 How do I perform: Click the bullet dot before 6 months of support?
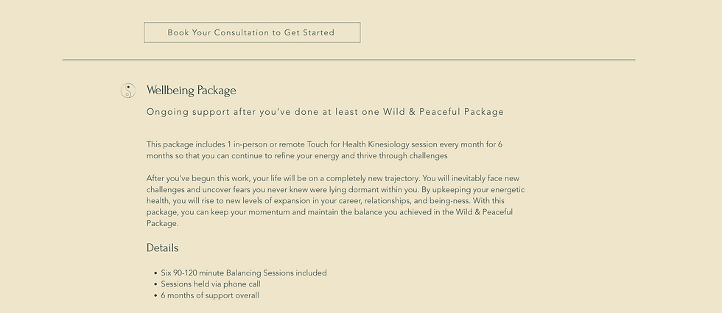pos(155,296)
